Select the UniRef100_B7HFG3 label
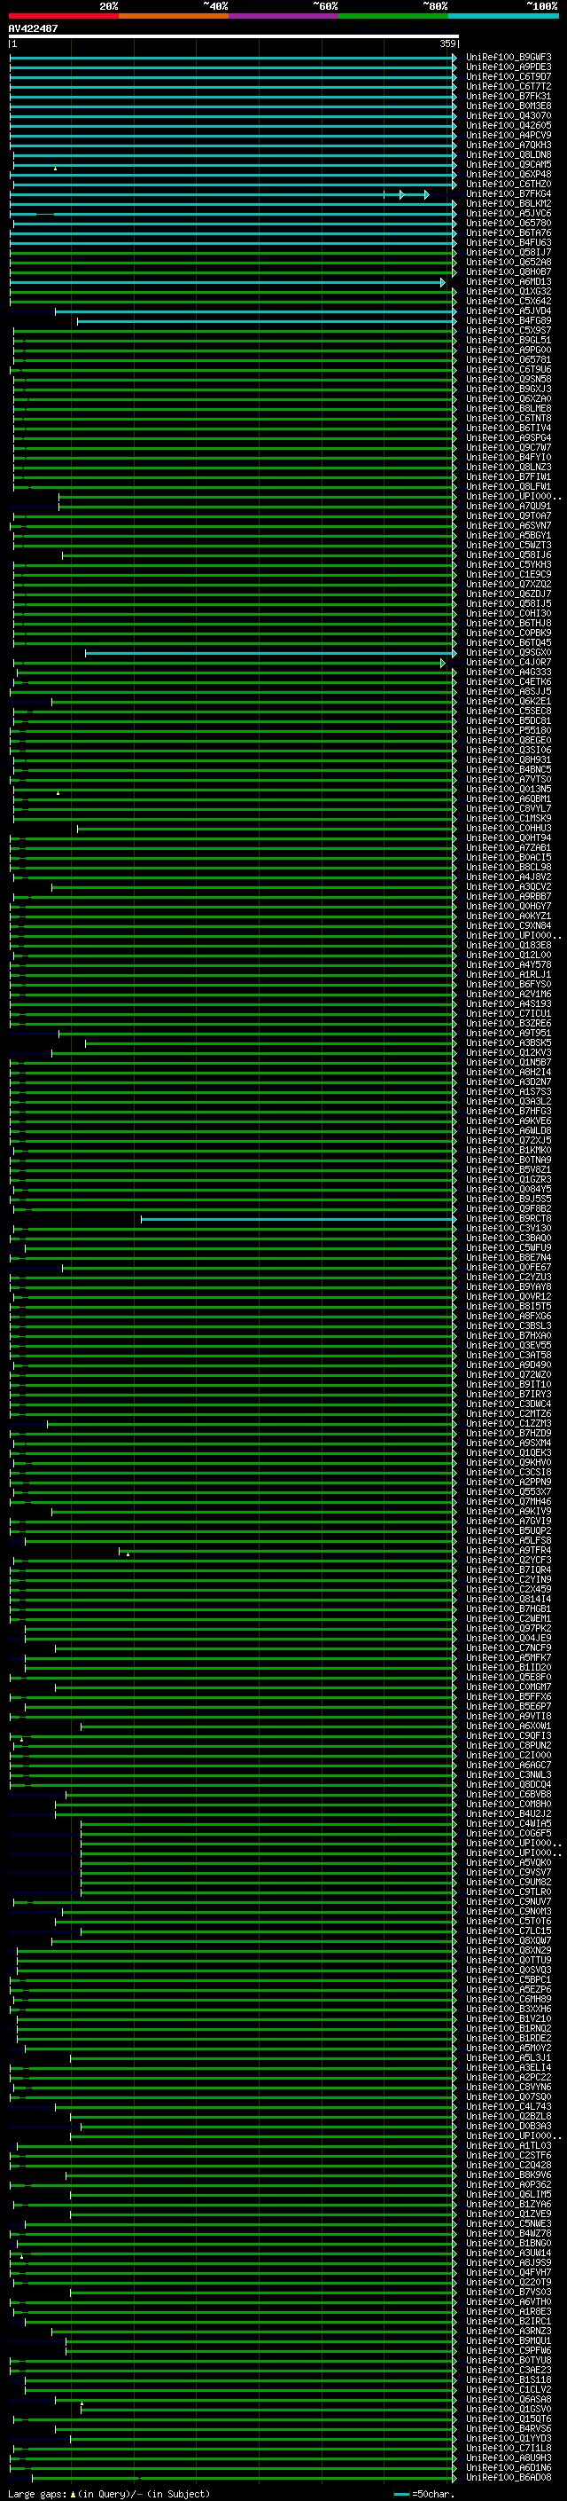This screenshot has width=567, height=2501. (x=508, y=1111)
